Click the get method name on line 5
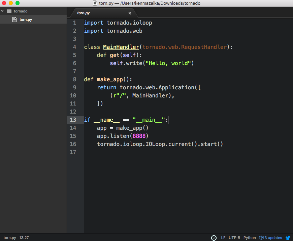The height and width of the screenshot is (241, 293). click(115, 55)
